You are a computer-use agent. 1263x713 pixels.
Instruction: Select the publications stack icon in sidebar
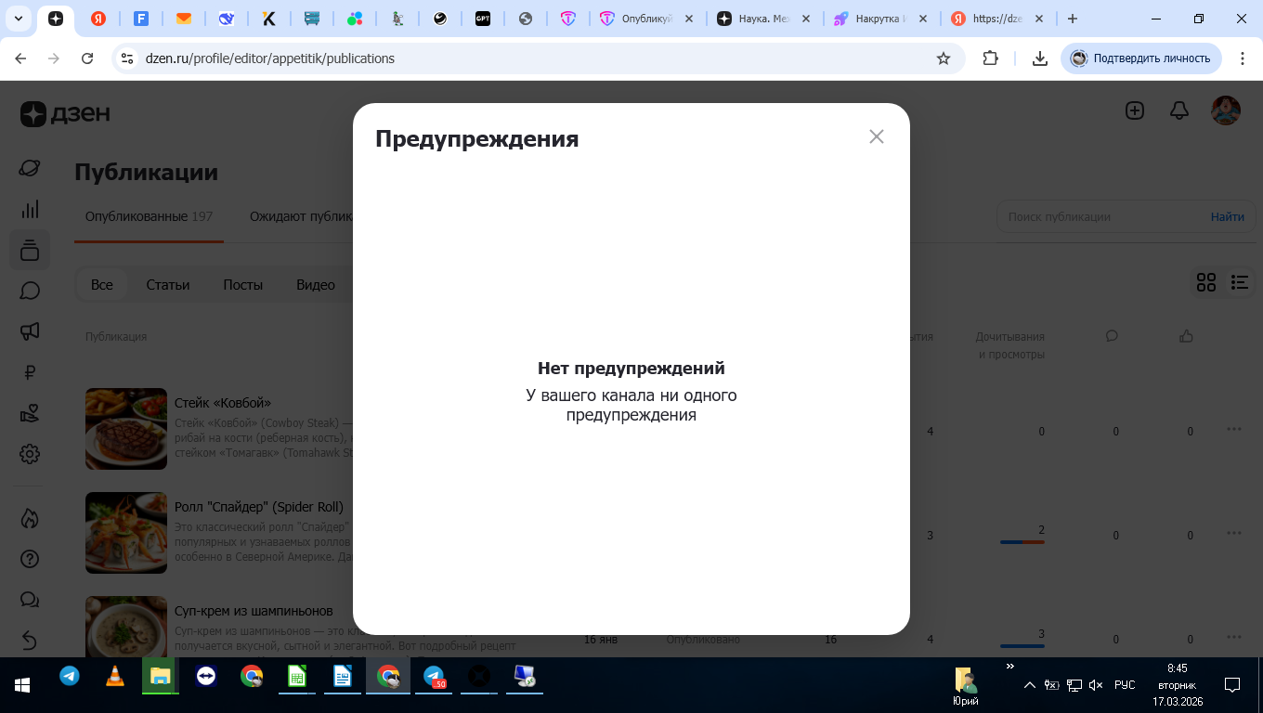pyautogui.click(x=30, y=250)
